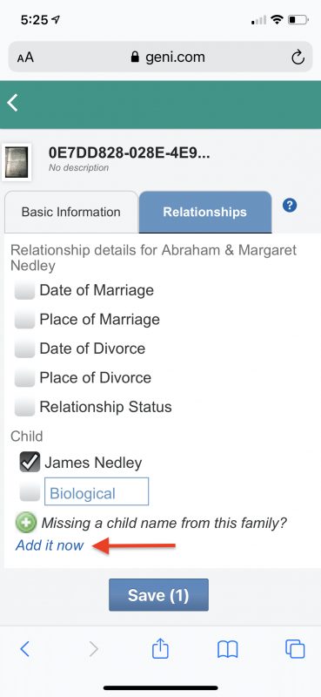The width and height of the screenshot is (321, 697).
Task: Click the Save (1) button
Action: coord(158,595)
